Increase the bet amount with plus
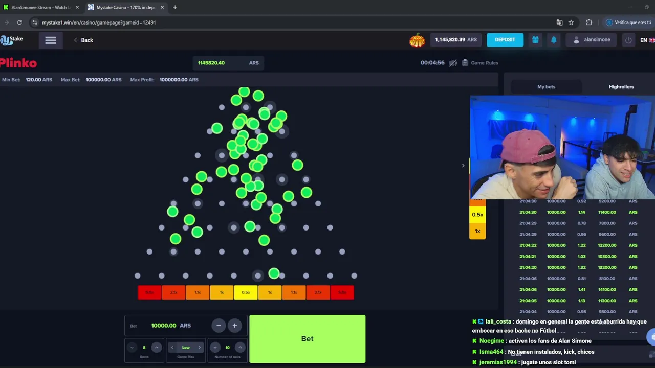The width and height of the screenshot is (655, 368). (235, 326)
